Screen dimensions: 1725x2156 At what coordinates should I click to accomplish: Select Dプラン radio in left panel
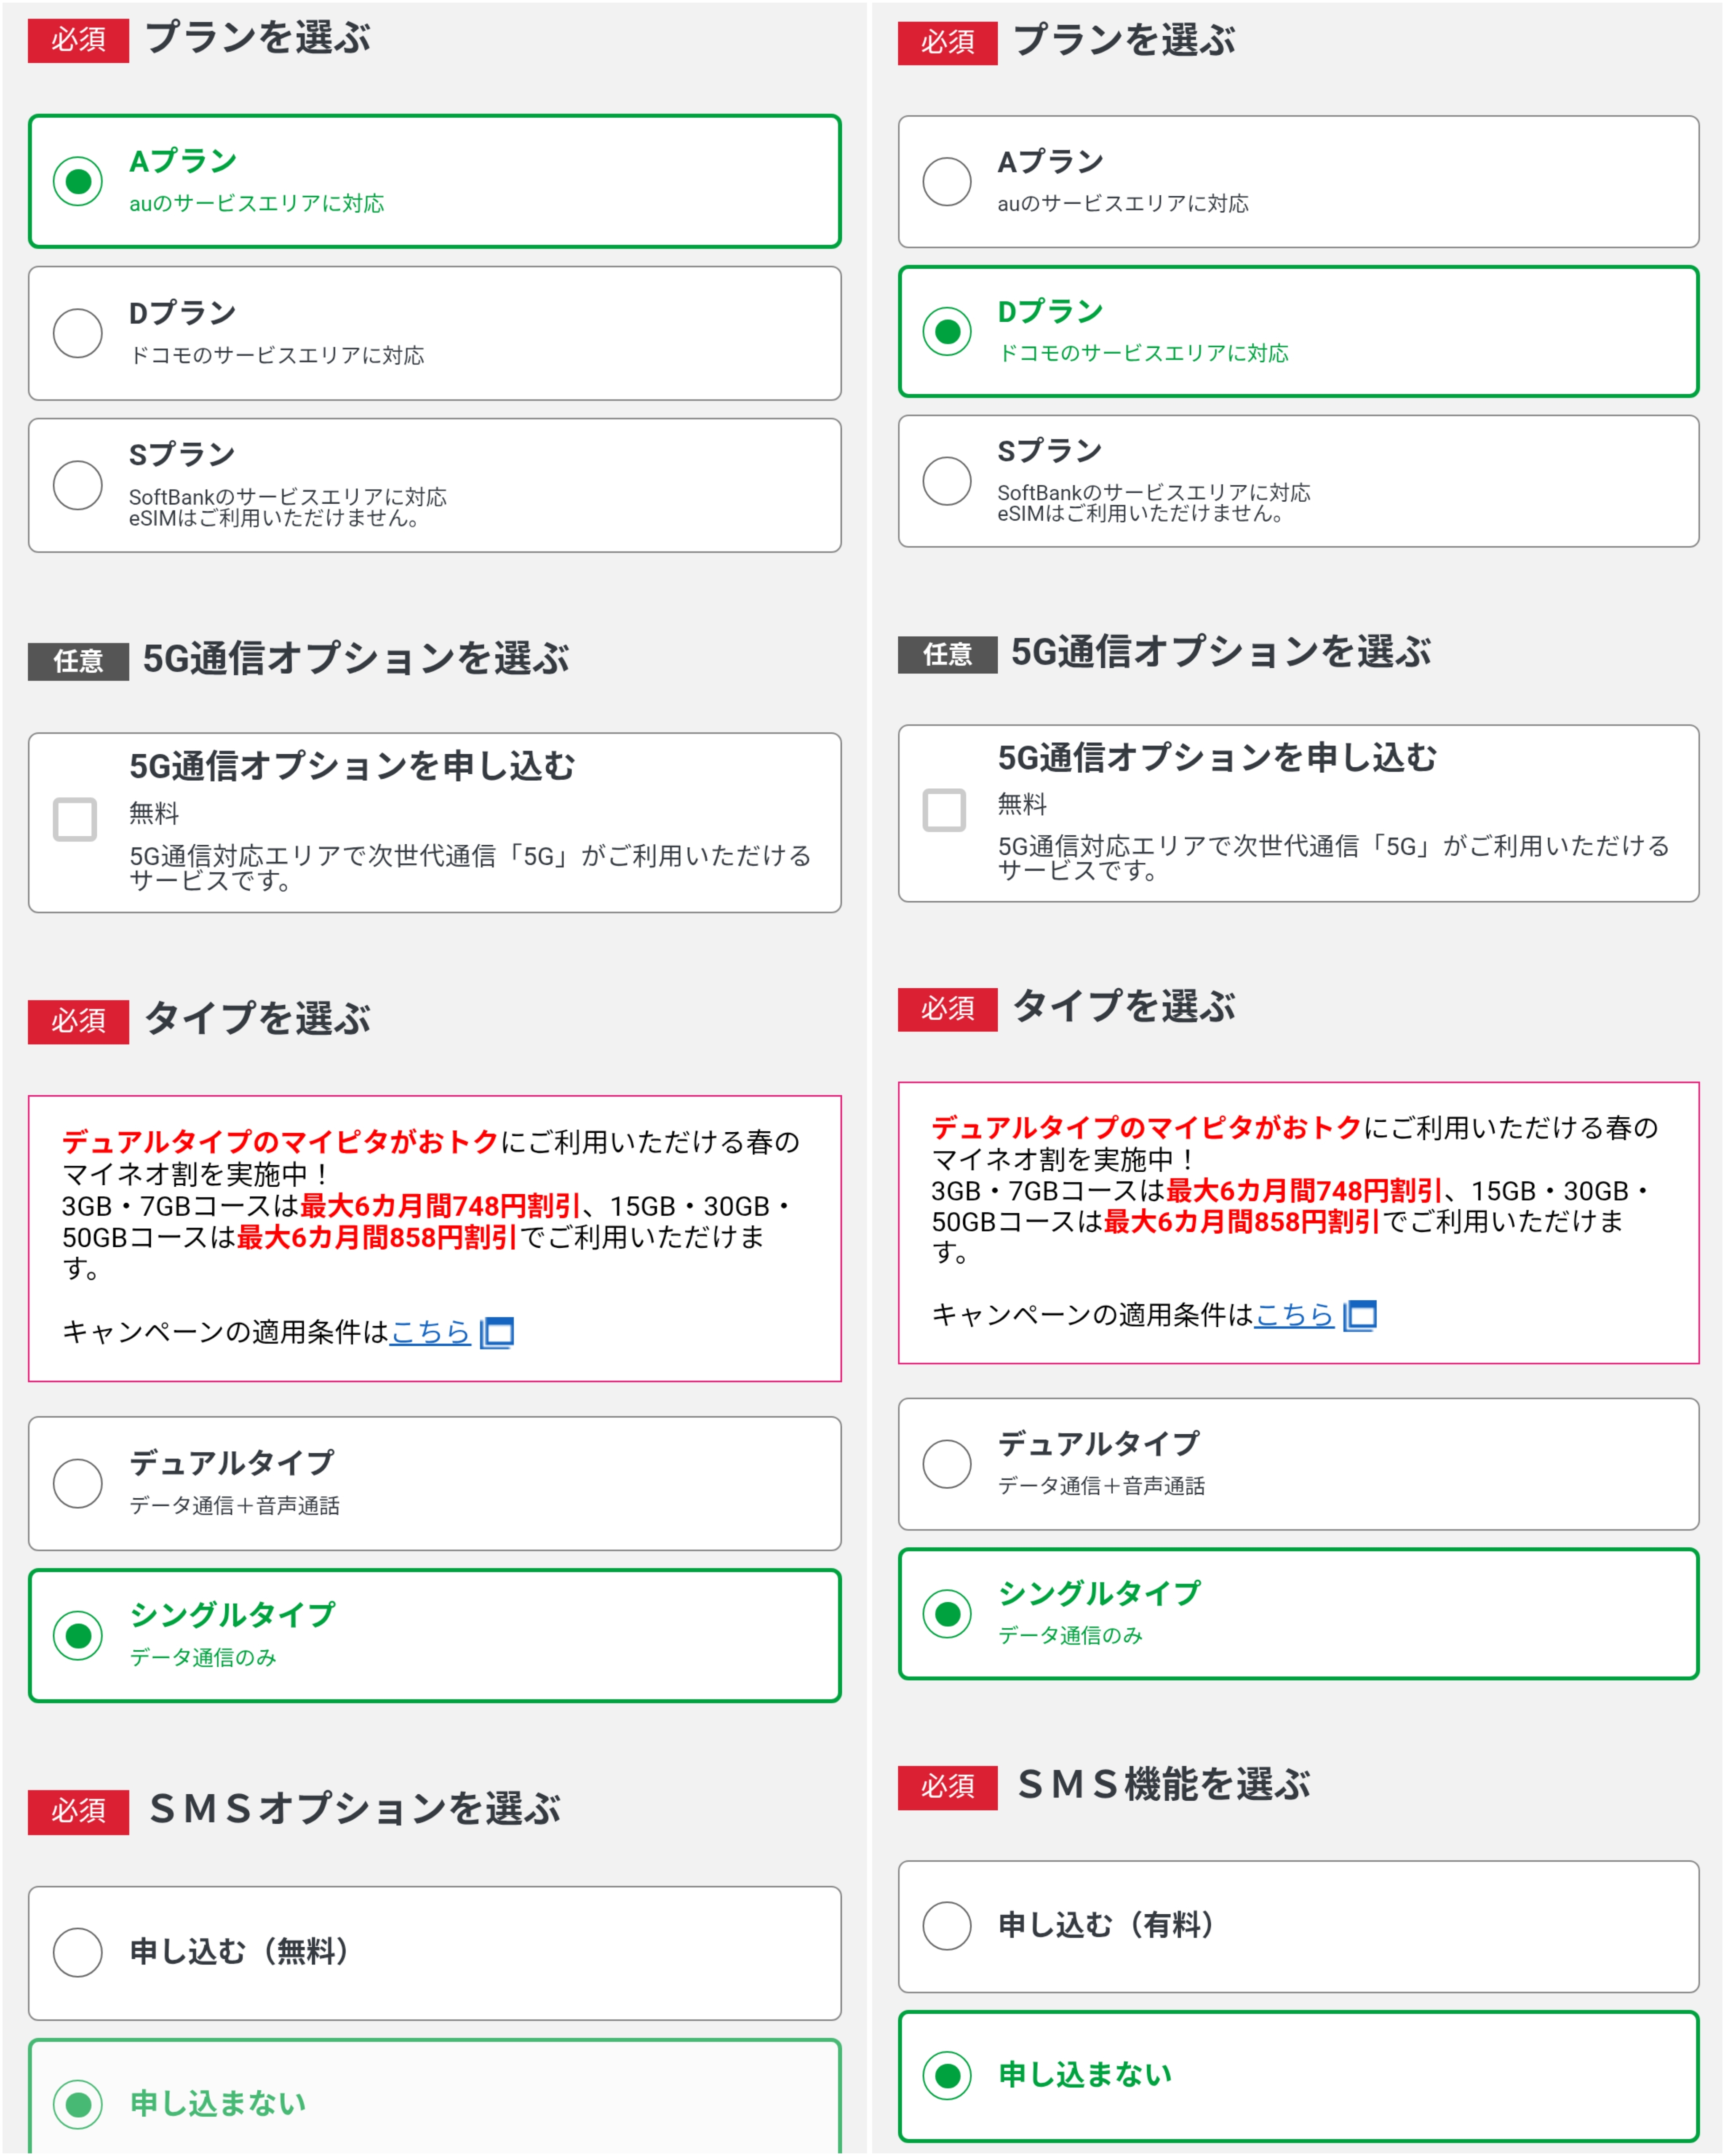pyautogui.click(x=78, y=333)
